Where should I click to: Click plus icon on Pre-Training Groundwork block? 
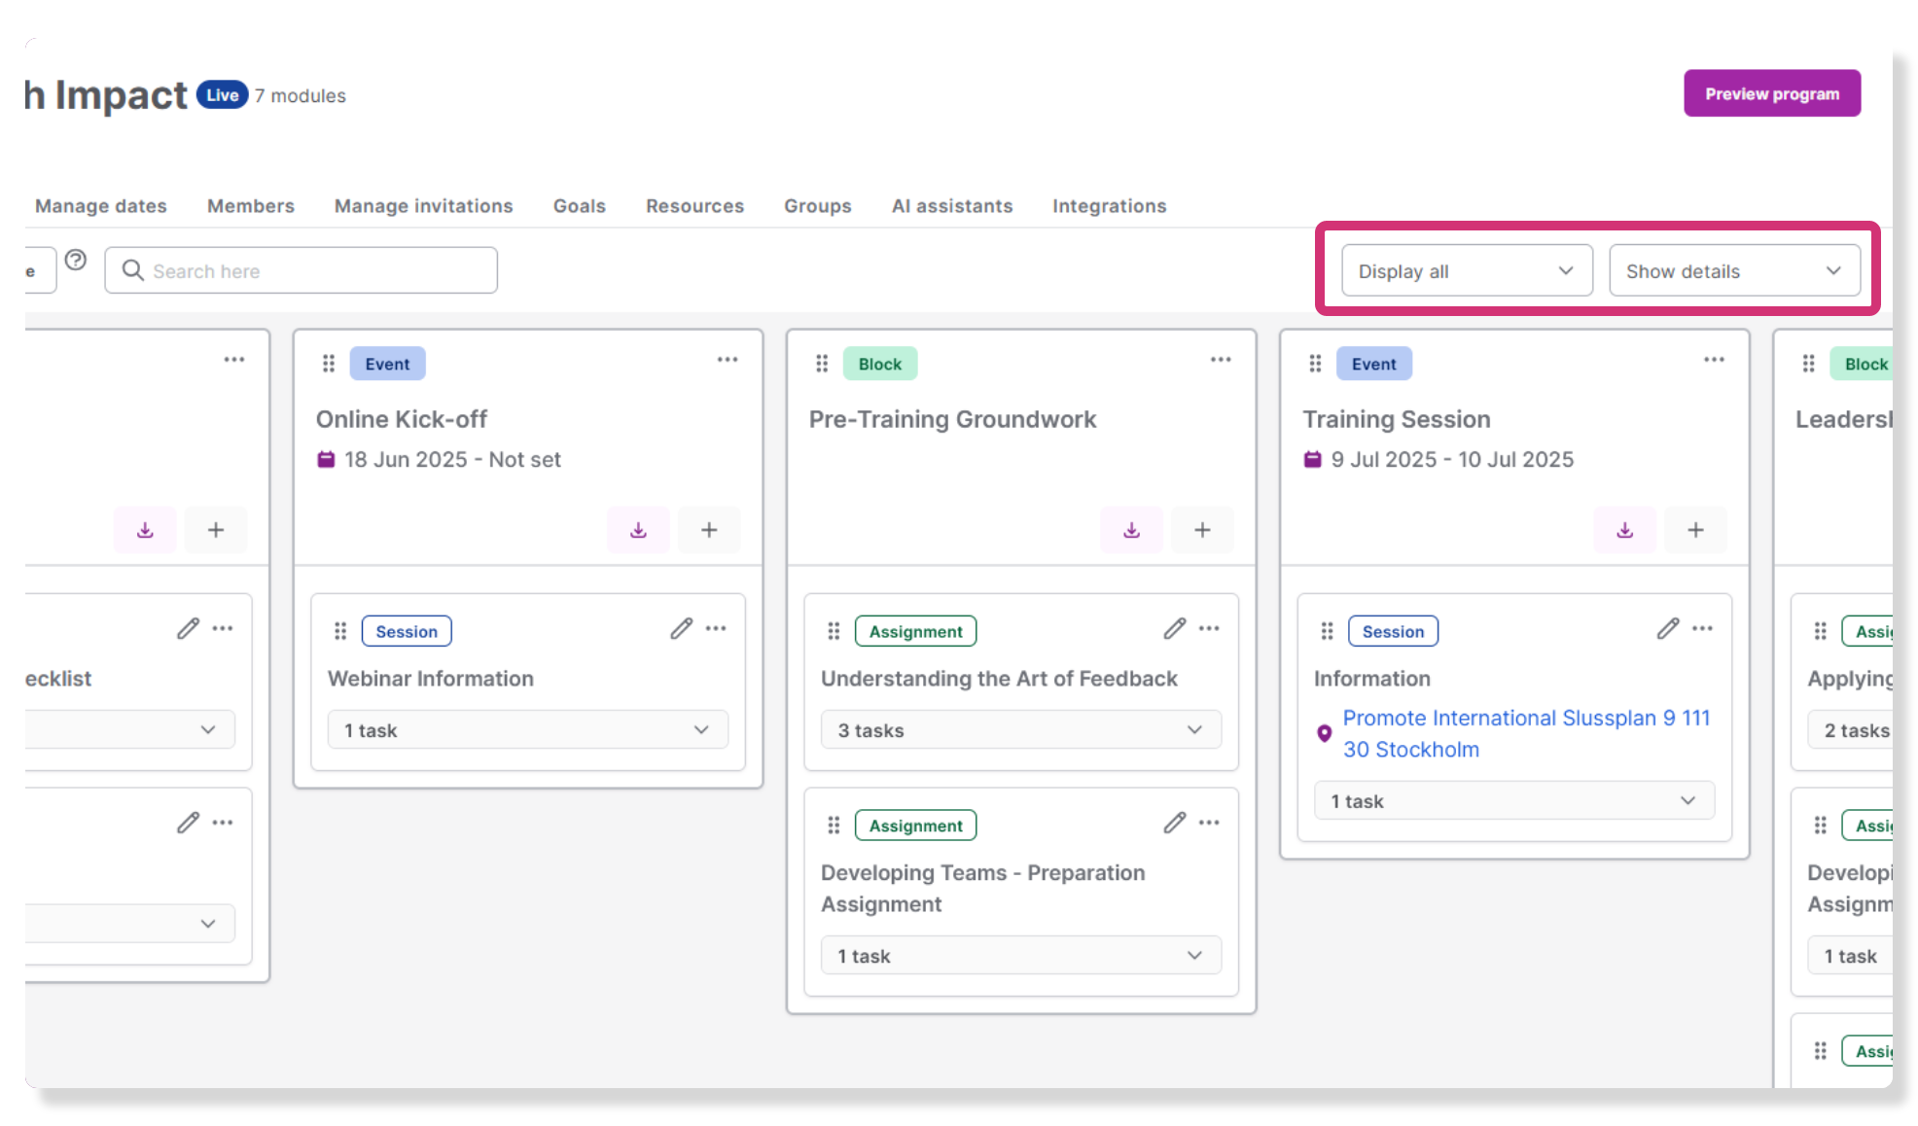tap(1202, 530)
